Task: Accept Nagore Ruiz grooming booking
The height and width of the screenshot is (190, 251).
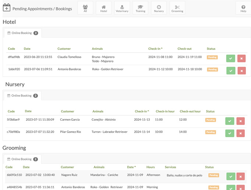Action: tap(231, 176)
